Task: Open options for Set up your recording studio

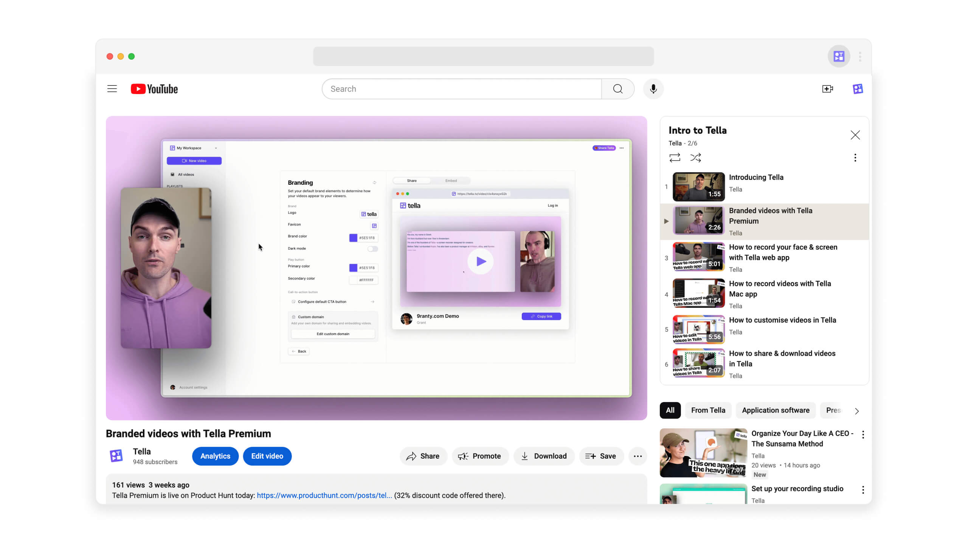Action: 863,490
